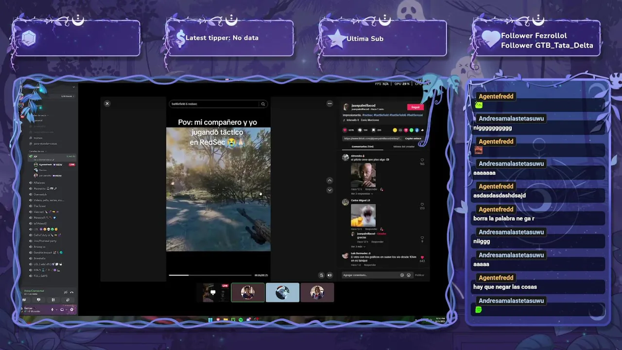Image resolution: width=622 pixels, height=350 pixels.
Task: Close the TikTok video viewer
Action: (x=107, y=104)
